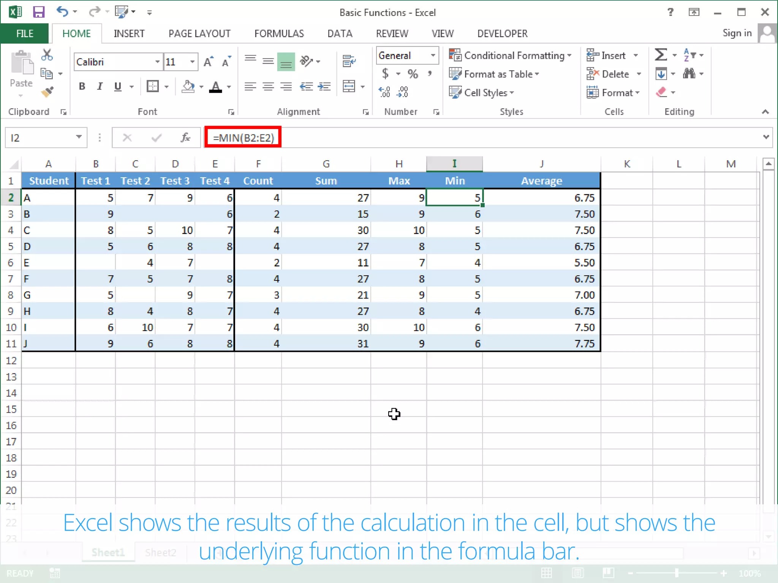The width and height of the screenshot is (778, 583).
Task: Switch to the FORMULAS tab
Action: point(279,34)
